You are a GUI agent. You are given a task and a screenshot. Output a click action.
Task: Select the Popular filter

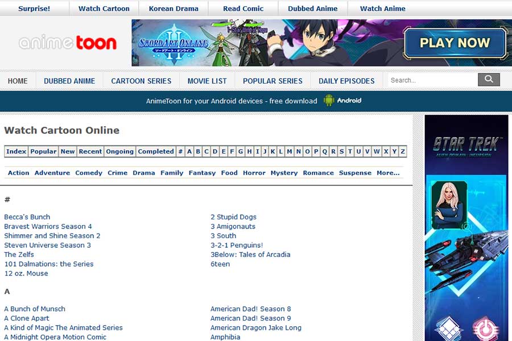tap(43, 151)
